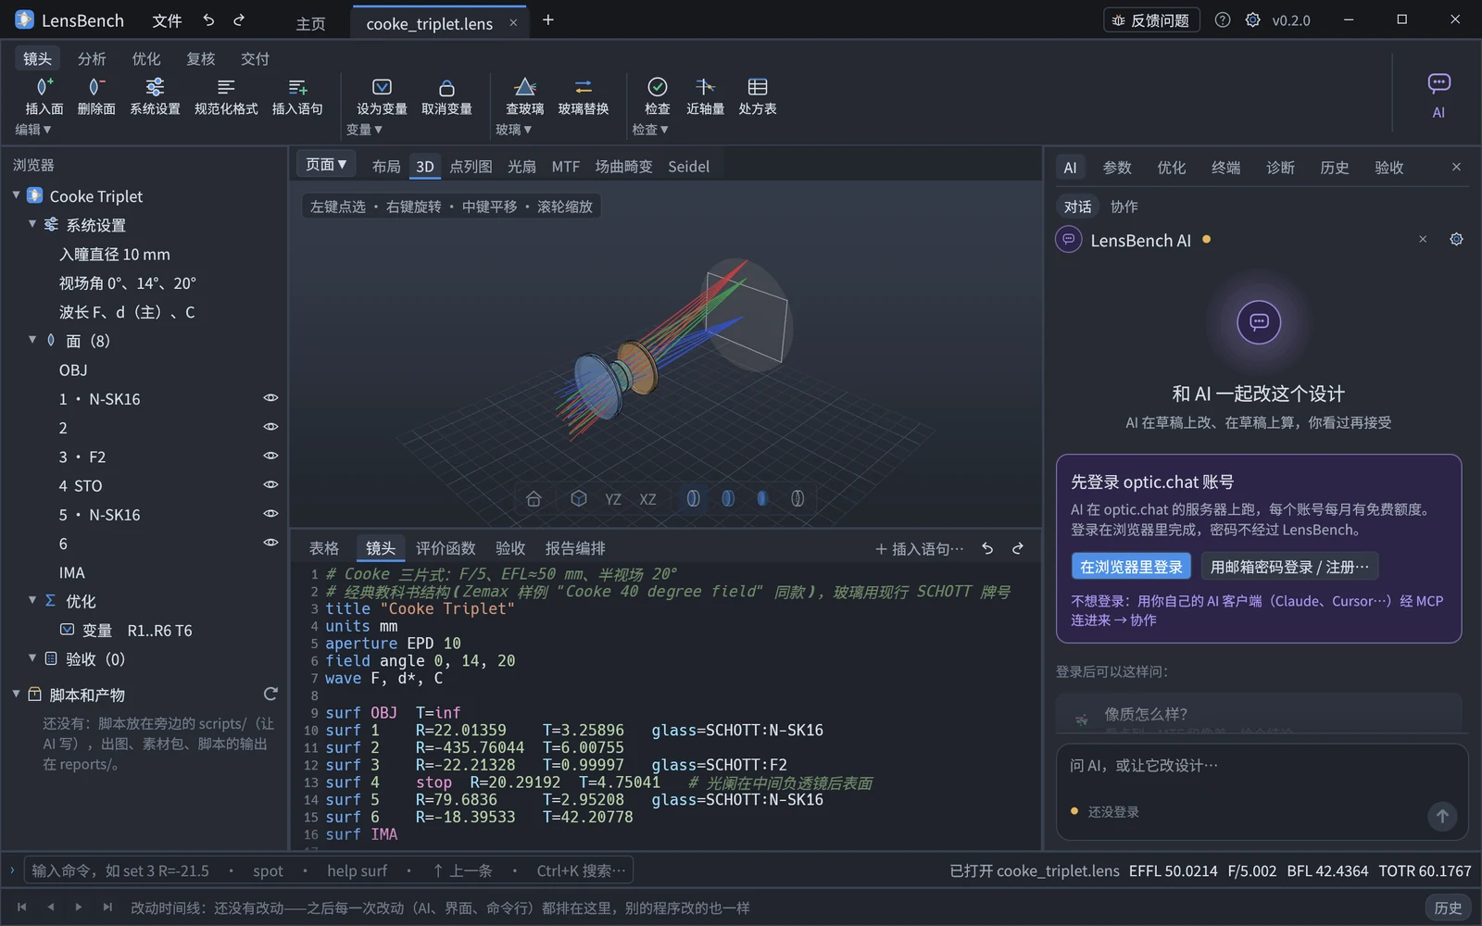Image resolution: width=1482 pixels, height=926 pixels.
Task: Click 用邮箱密码登录 / 注册 button
Action: click(x=1289, y=567)
